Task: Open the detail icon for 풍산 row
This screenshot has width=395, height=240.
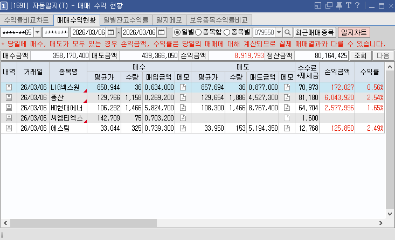Action: 9,97
